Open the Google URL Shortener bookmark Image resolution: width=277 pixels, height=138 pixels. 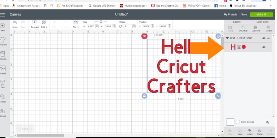[x=102, y=6]
